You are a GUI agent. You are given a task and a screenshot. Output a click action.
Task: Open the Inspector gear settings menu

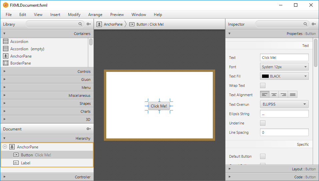point(314,24)
